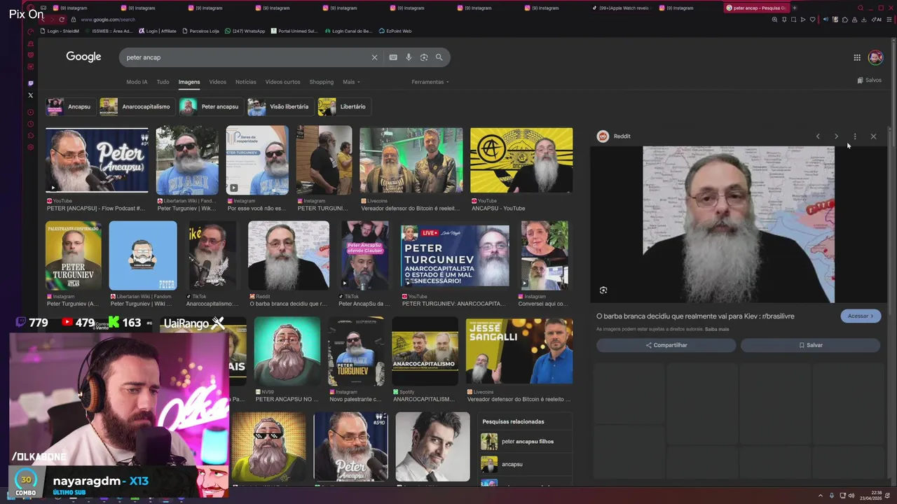
Task: Open the browser AI assistant button
Action: (x=877, y=20)
